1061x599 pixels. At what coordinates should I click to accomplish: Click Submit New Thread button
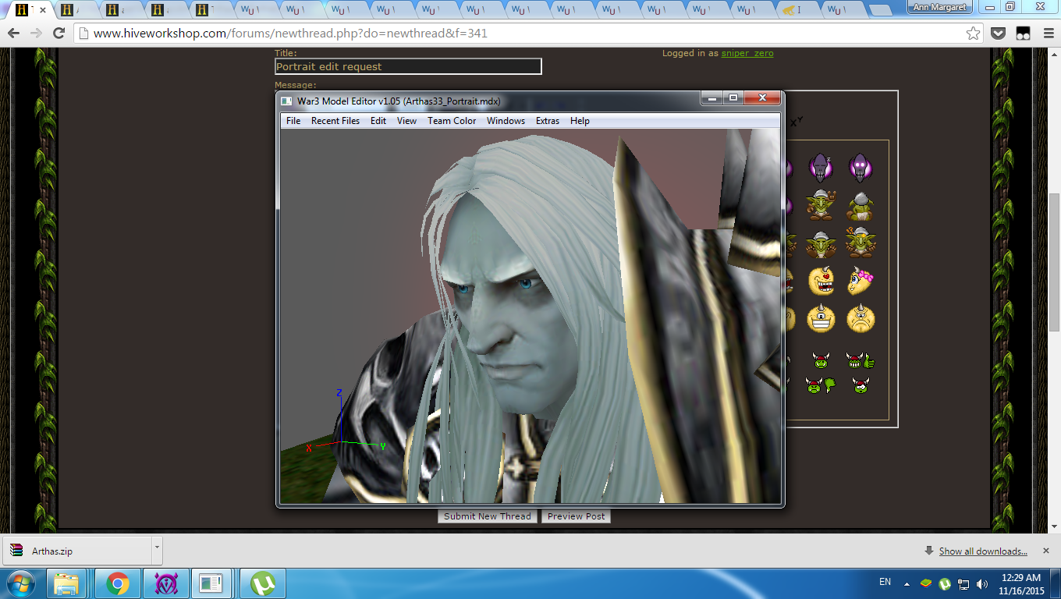click(x=487, y=516)
